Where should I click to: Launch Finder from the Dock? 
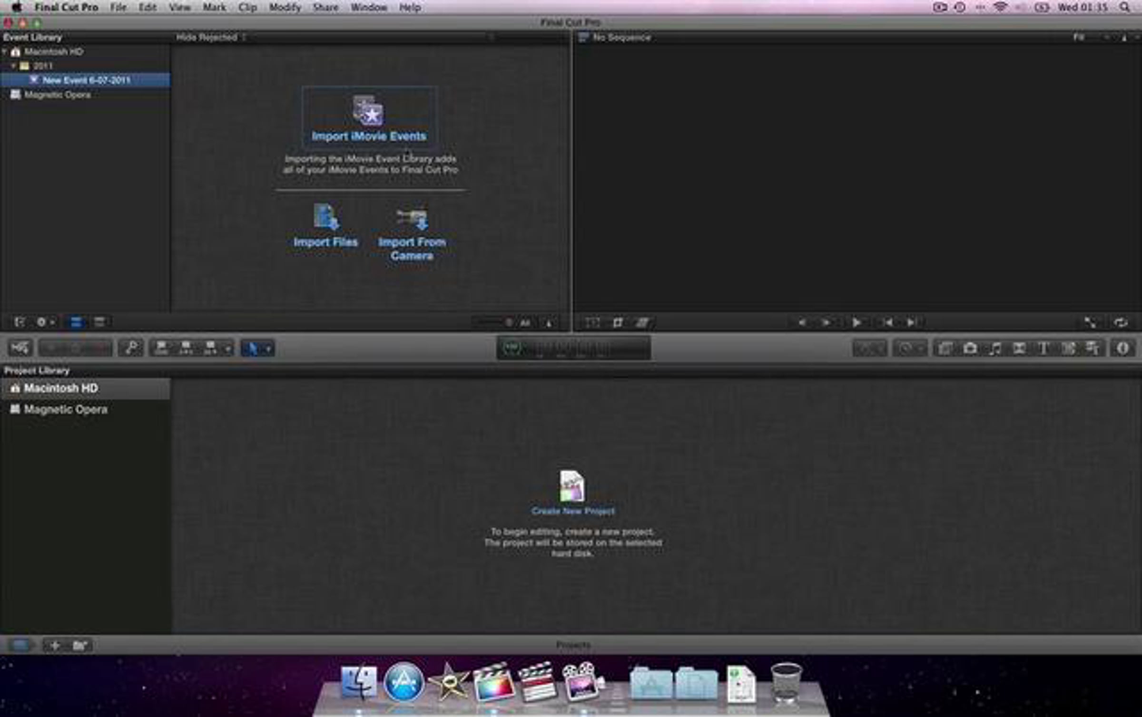tap(359, 682)
